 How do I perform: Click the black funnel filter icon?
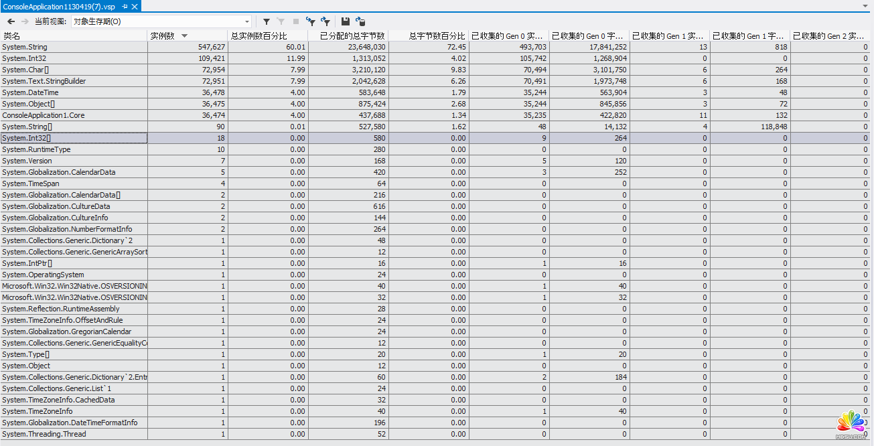pyautogui.click(x=267, y=21)
